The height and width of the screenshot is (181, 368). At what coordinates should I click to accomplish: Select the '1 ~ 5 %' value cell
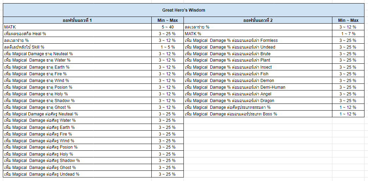point(168,47)
